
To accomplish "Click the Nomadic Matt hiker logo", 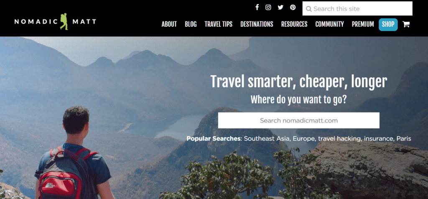I will pyautogui.click(x=56, y=22).
